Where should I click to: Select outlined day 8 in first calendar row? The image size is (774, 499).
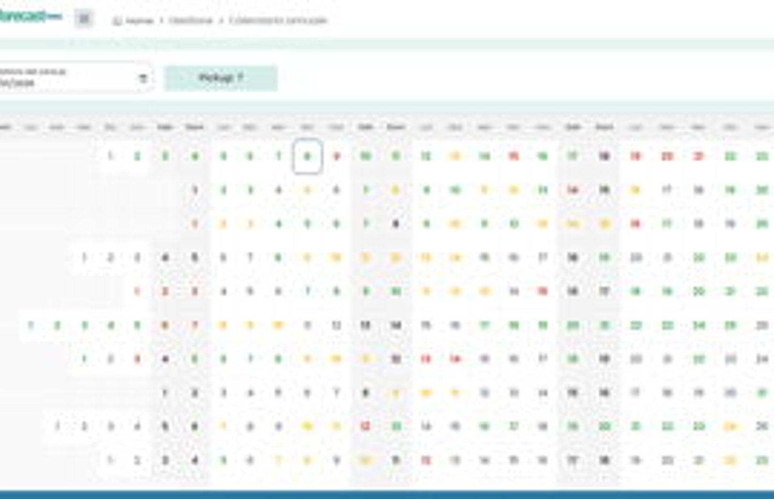tap(307, 156)
